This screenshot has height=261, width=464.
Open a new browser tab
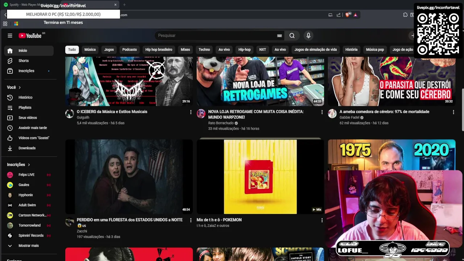124,5
